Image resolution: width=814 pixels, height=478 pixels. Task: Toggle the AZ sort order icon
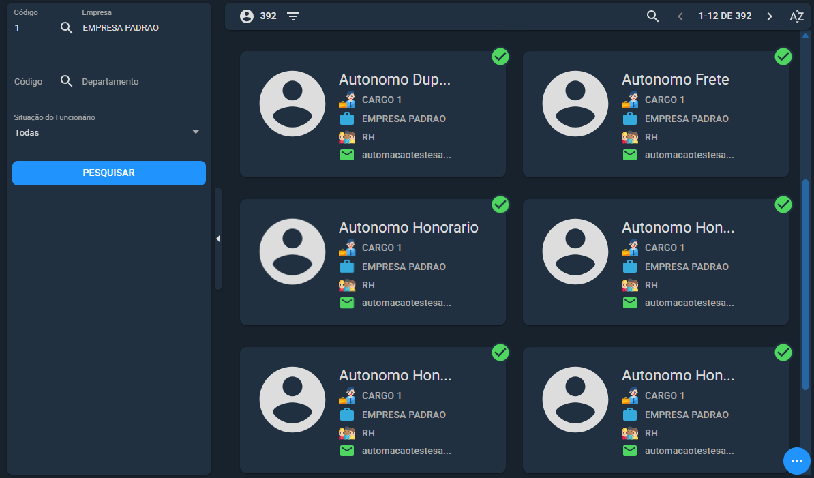pyautogui.click(x=797, y=16)
